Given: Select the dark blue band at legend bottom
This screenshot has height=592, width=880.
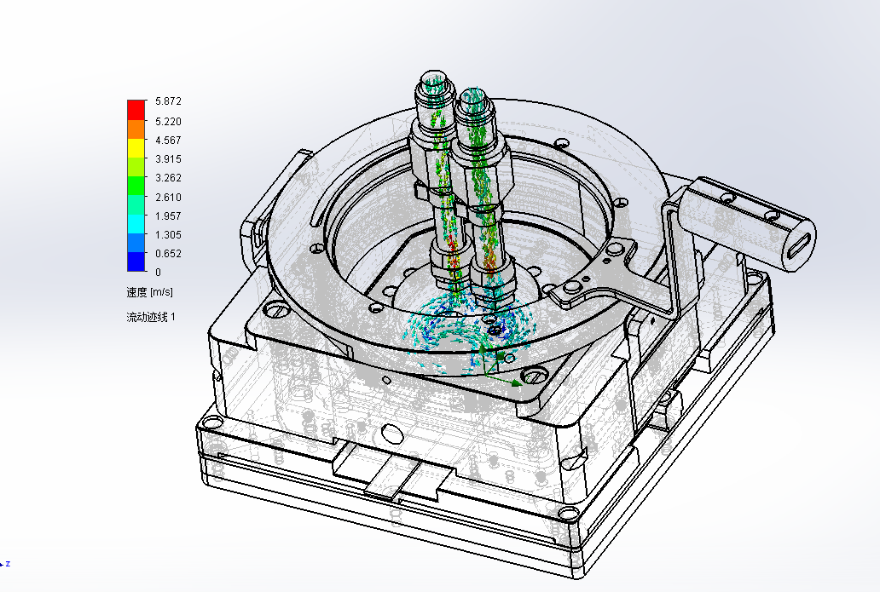Looking at the screenshot, I should point(136,262).
